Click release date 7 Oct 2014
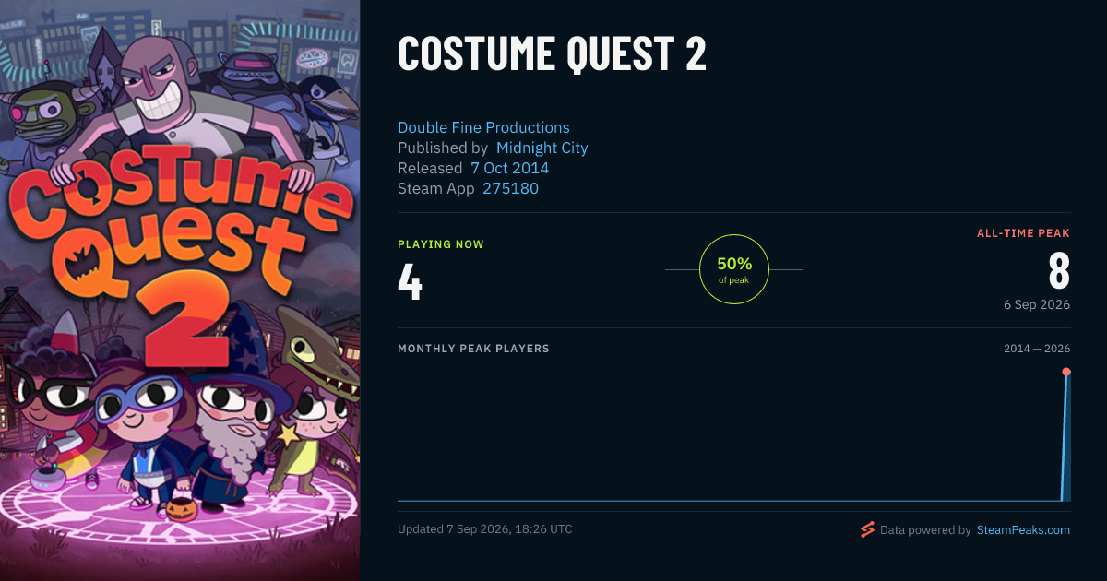 (509, 168)
